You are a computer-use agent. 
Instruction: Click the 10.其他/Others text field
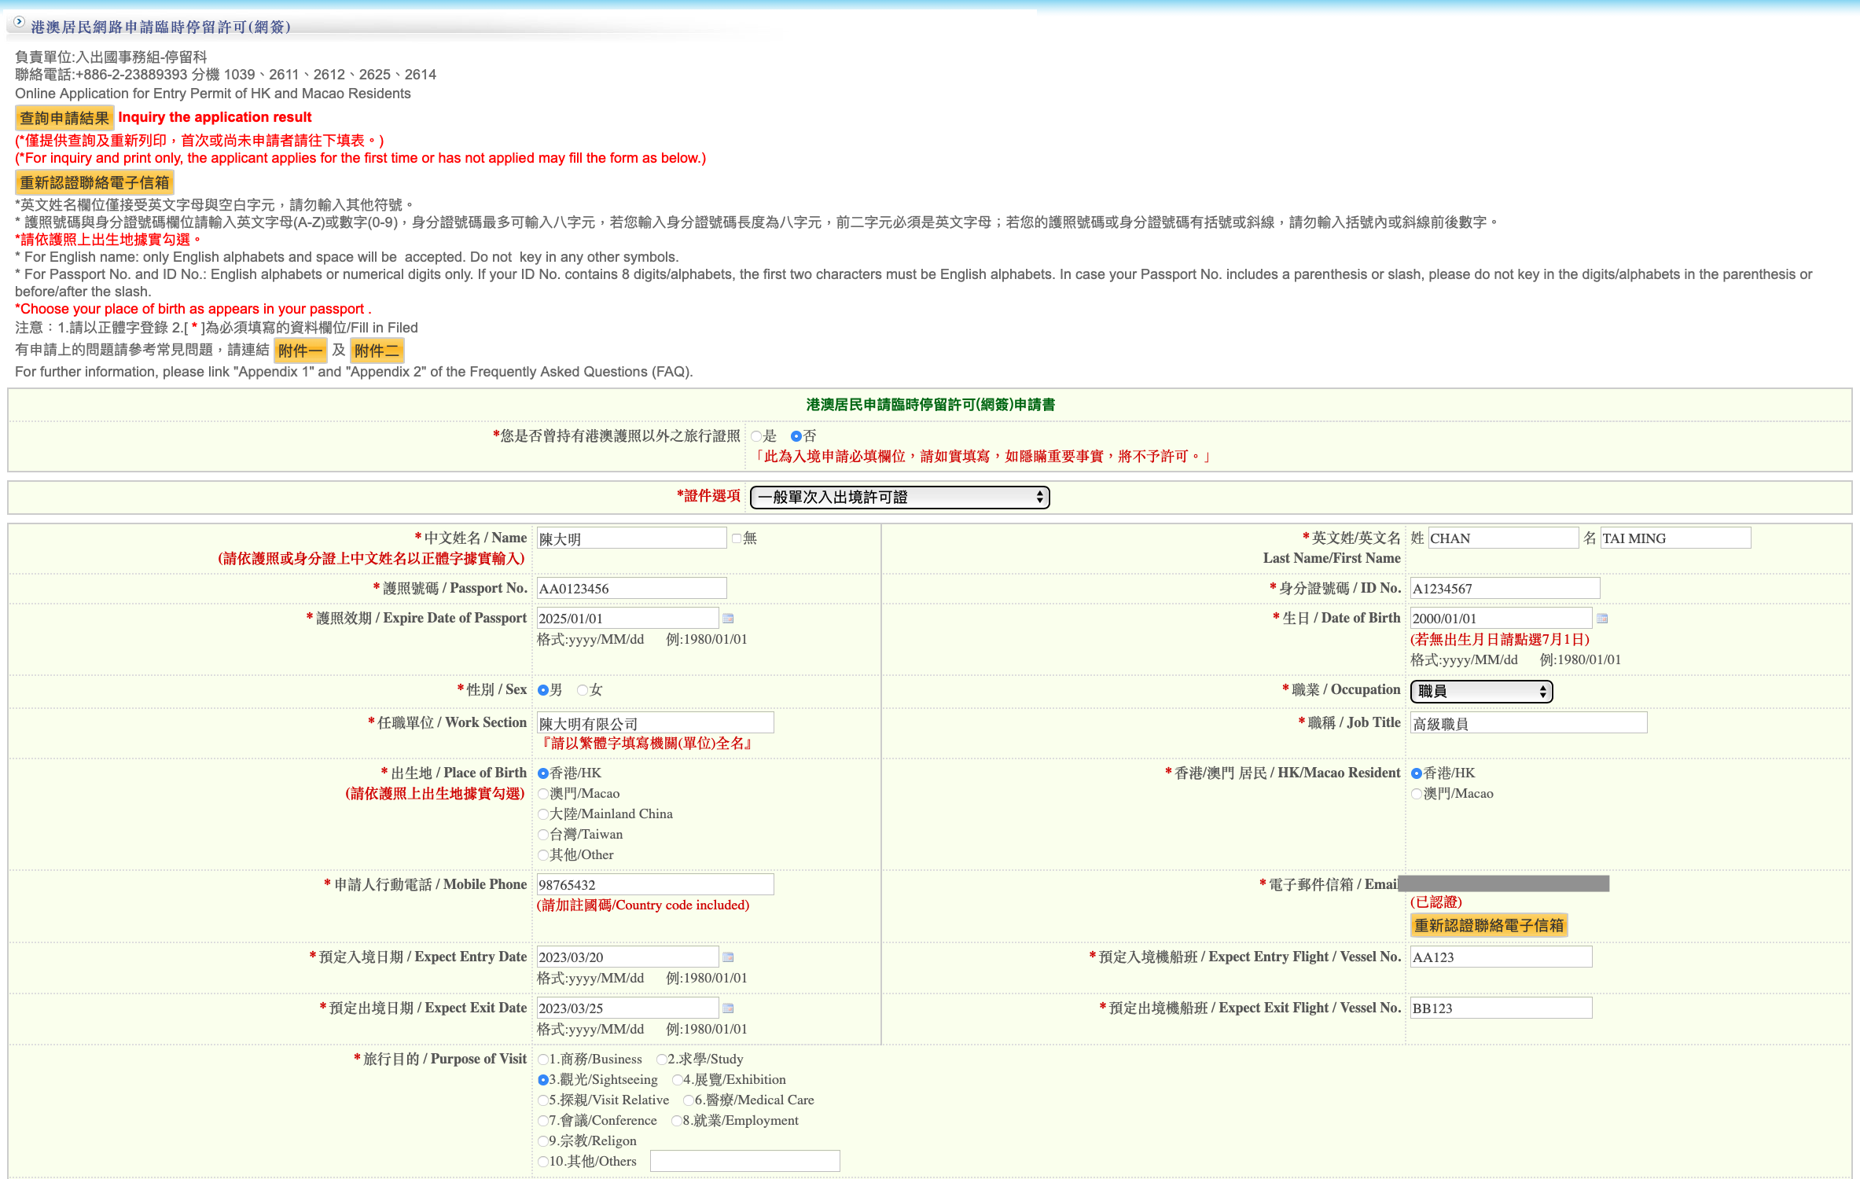pos(744,1161)
